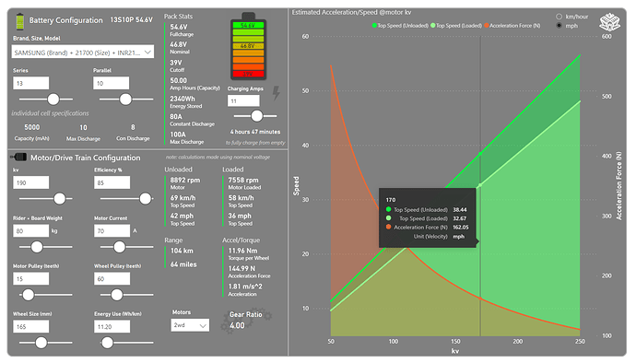
Task: Toggle the Top Speed (Loaded) legend entry
Action: tap(456, 26)
